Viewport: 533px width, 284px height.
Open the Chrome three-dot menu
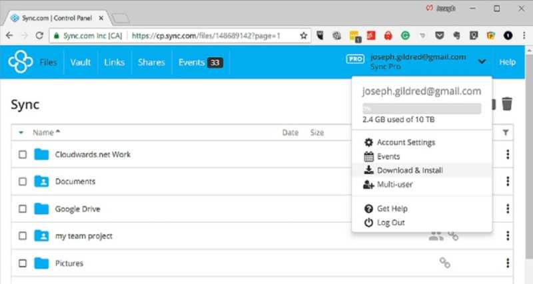(524, 35)
